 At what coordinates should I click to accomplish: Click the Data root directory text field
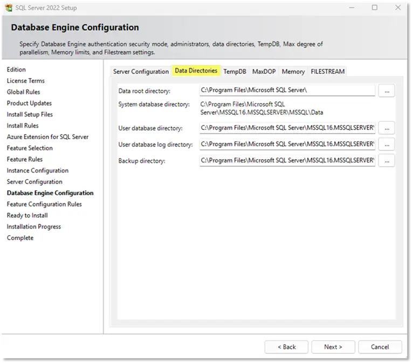[x=288, y=91]
